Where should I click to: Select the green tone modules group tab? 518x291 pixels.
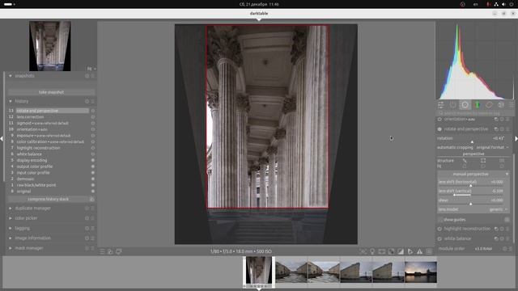click(477, 105)
